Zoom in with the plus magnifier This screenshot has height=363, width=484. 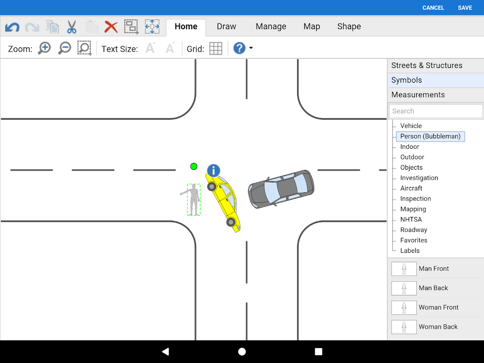44,49
